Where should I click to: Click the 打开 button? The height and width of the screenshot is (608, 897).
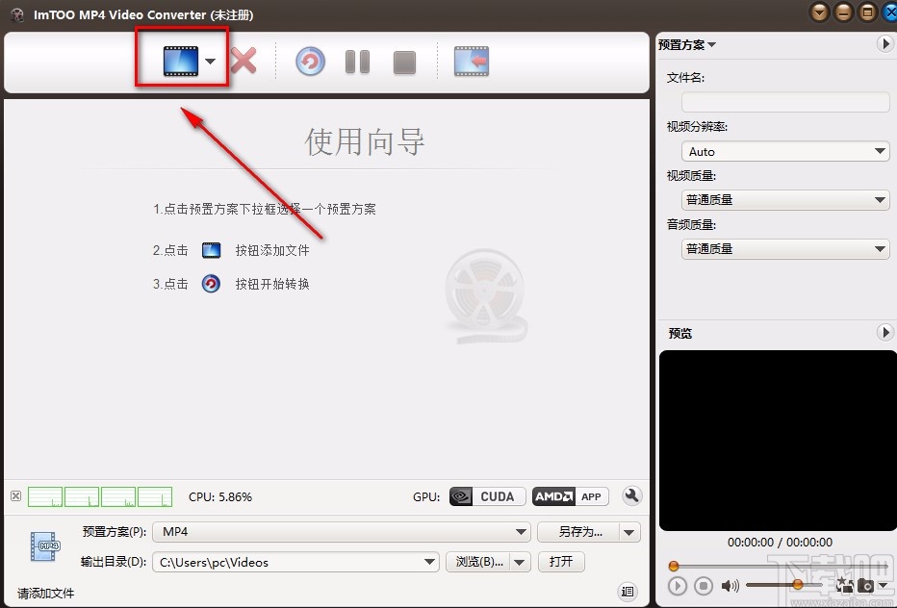coord(561,561)
